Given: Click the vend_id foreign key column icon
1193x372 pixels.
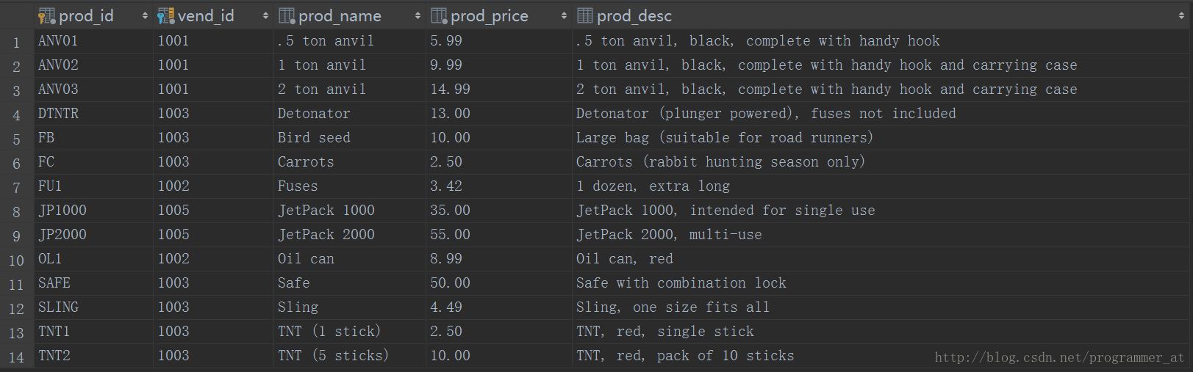Looking at the screenshot, I should 166,15.
